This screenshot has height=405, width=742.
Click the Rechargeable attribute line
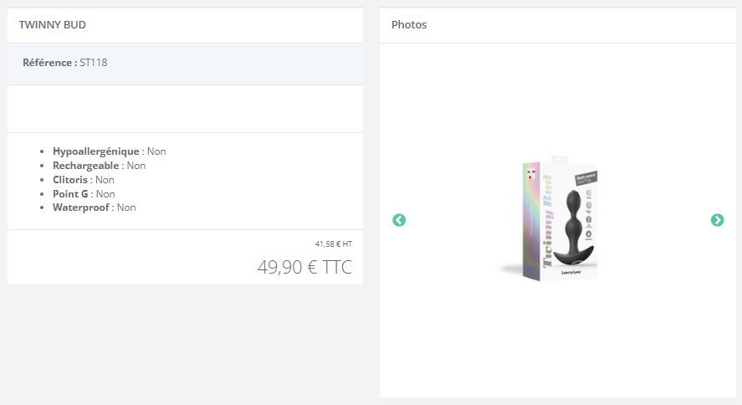99,166
